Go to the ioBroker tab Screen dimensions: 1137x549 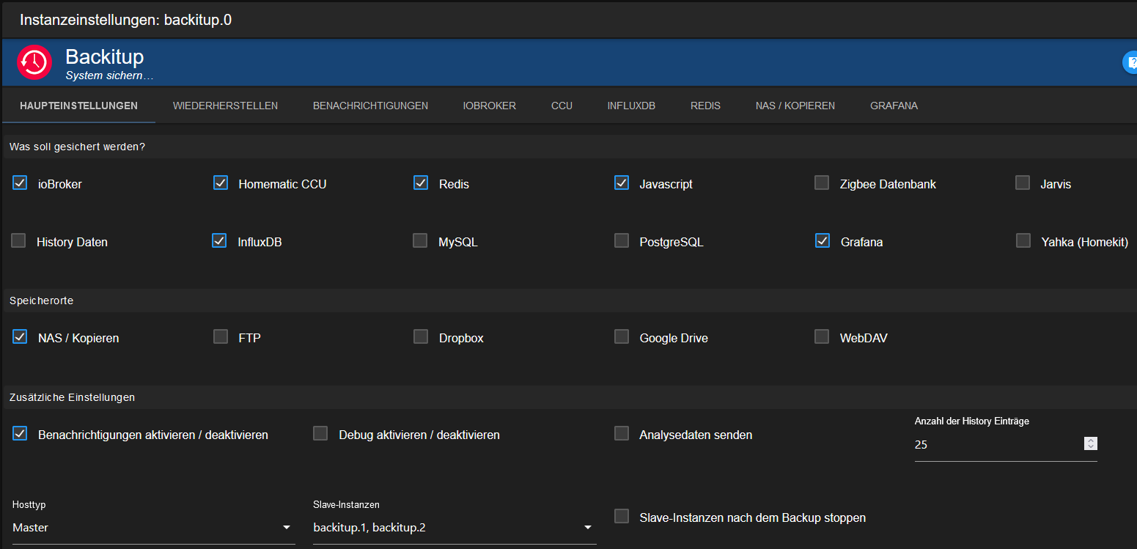pos(490,106)
